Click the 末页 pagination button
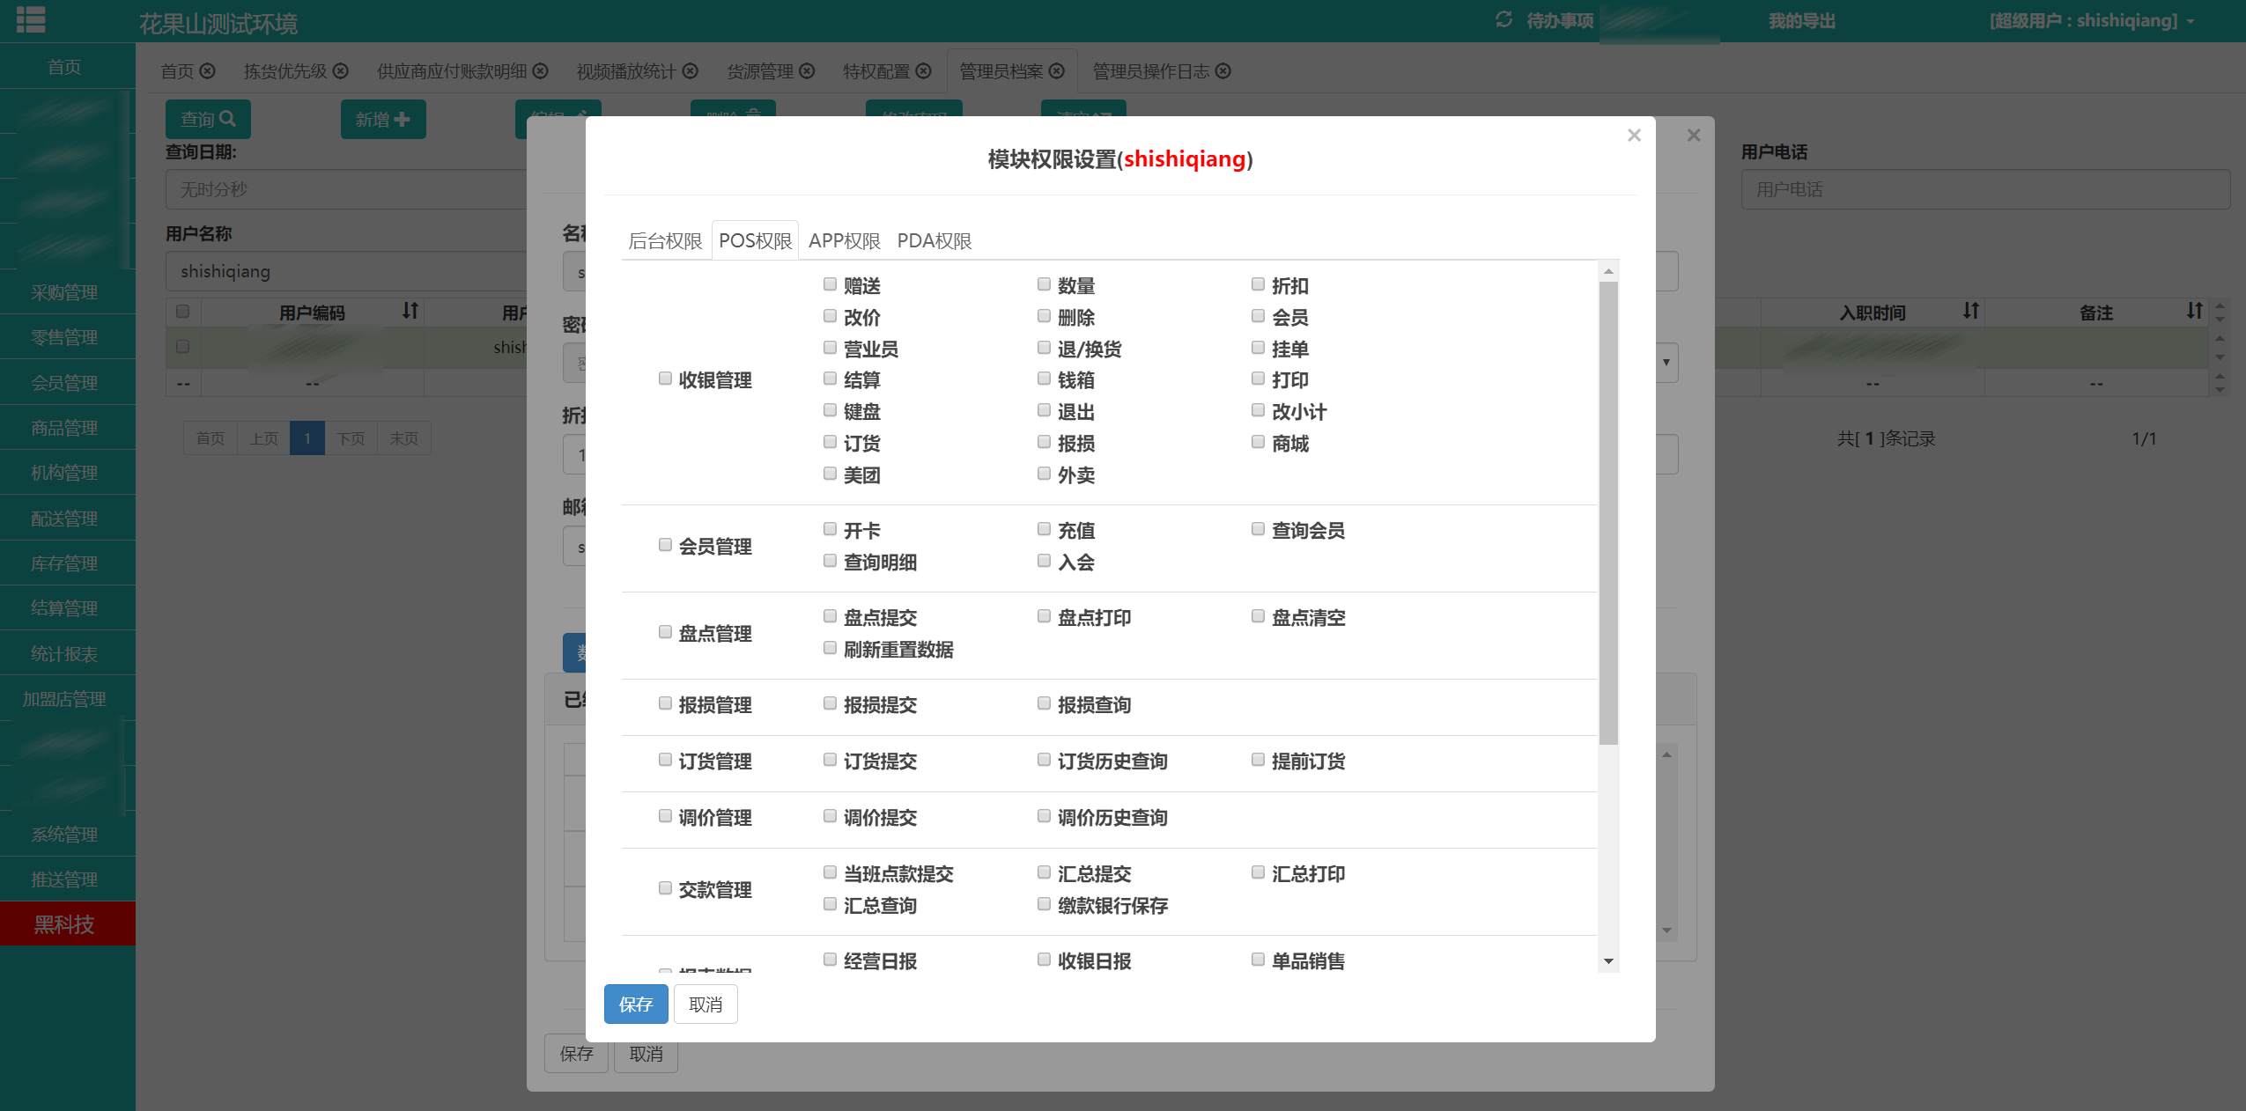 [x=404, y=438]
